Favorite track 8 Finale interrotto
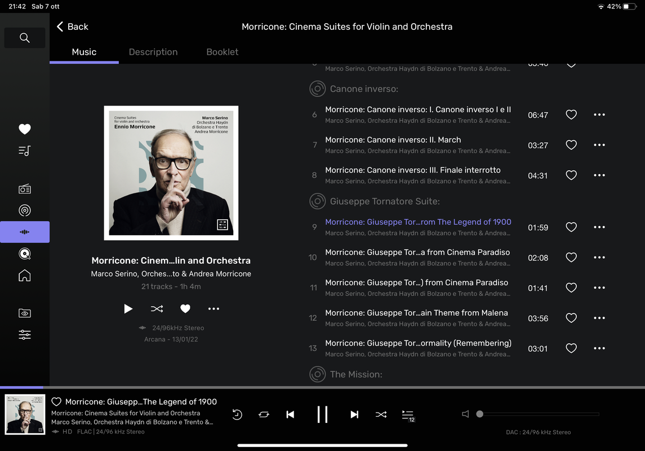 coord(571,175)
